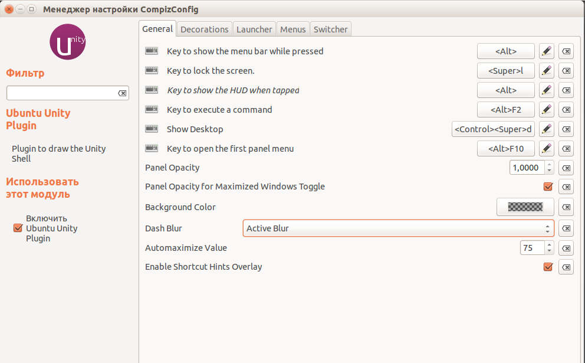Open the Background Color swatch picker
Viewport: 585px width, 363px height.
coord(525,207)
